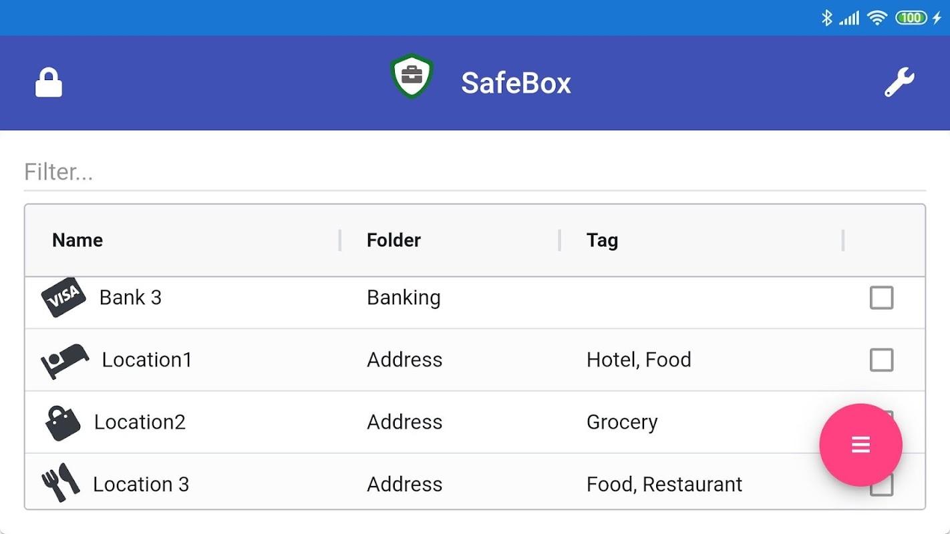Open the Location2 entry name

coord(140,422)
